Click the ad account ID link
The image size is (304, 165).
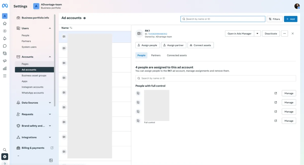pyautogui.click(x=157, y=34)
